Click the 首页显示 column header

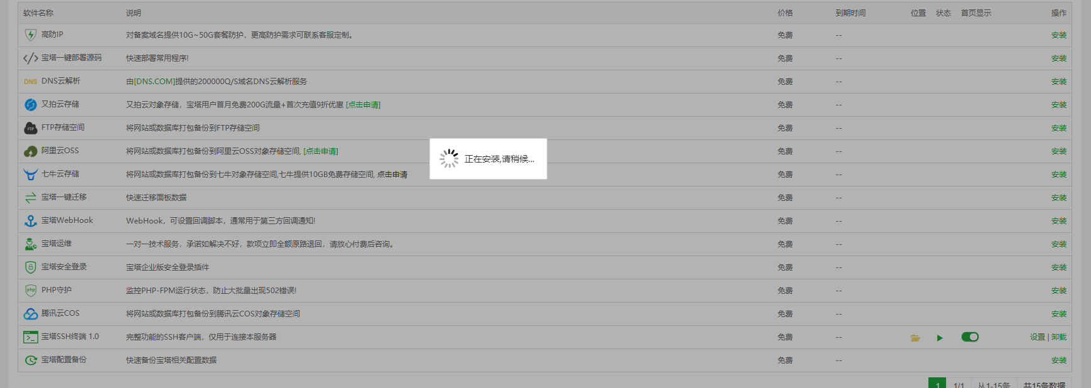[976, 13]
